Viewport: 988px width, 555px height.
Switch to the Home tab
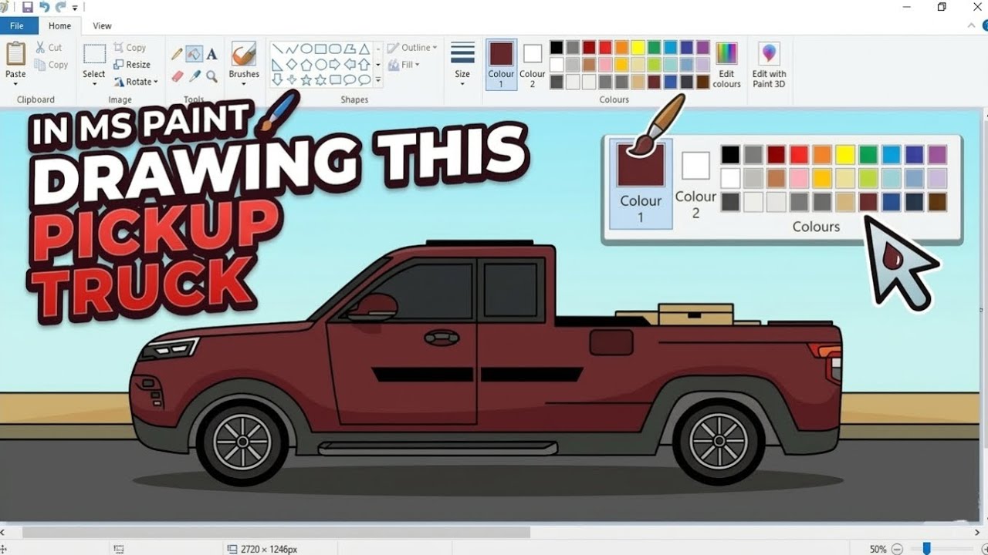point(59,25)
